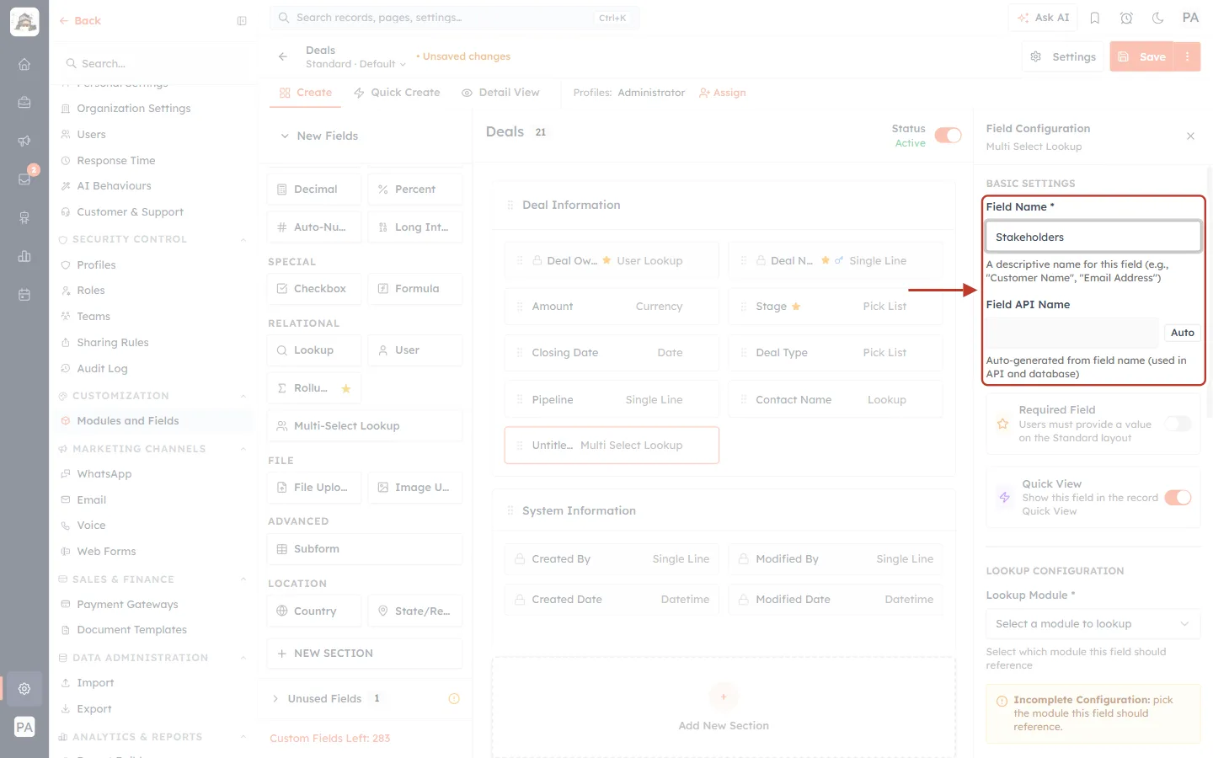Switch to the Quick Create tab
The height and width of the screenshot is (758, 1213).
[397, 93]
